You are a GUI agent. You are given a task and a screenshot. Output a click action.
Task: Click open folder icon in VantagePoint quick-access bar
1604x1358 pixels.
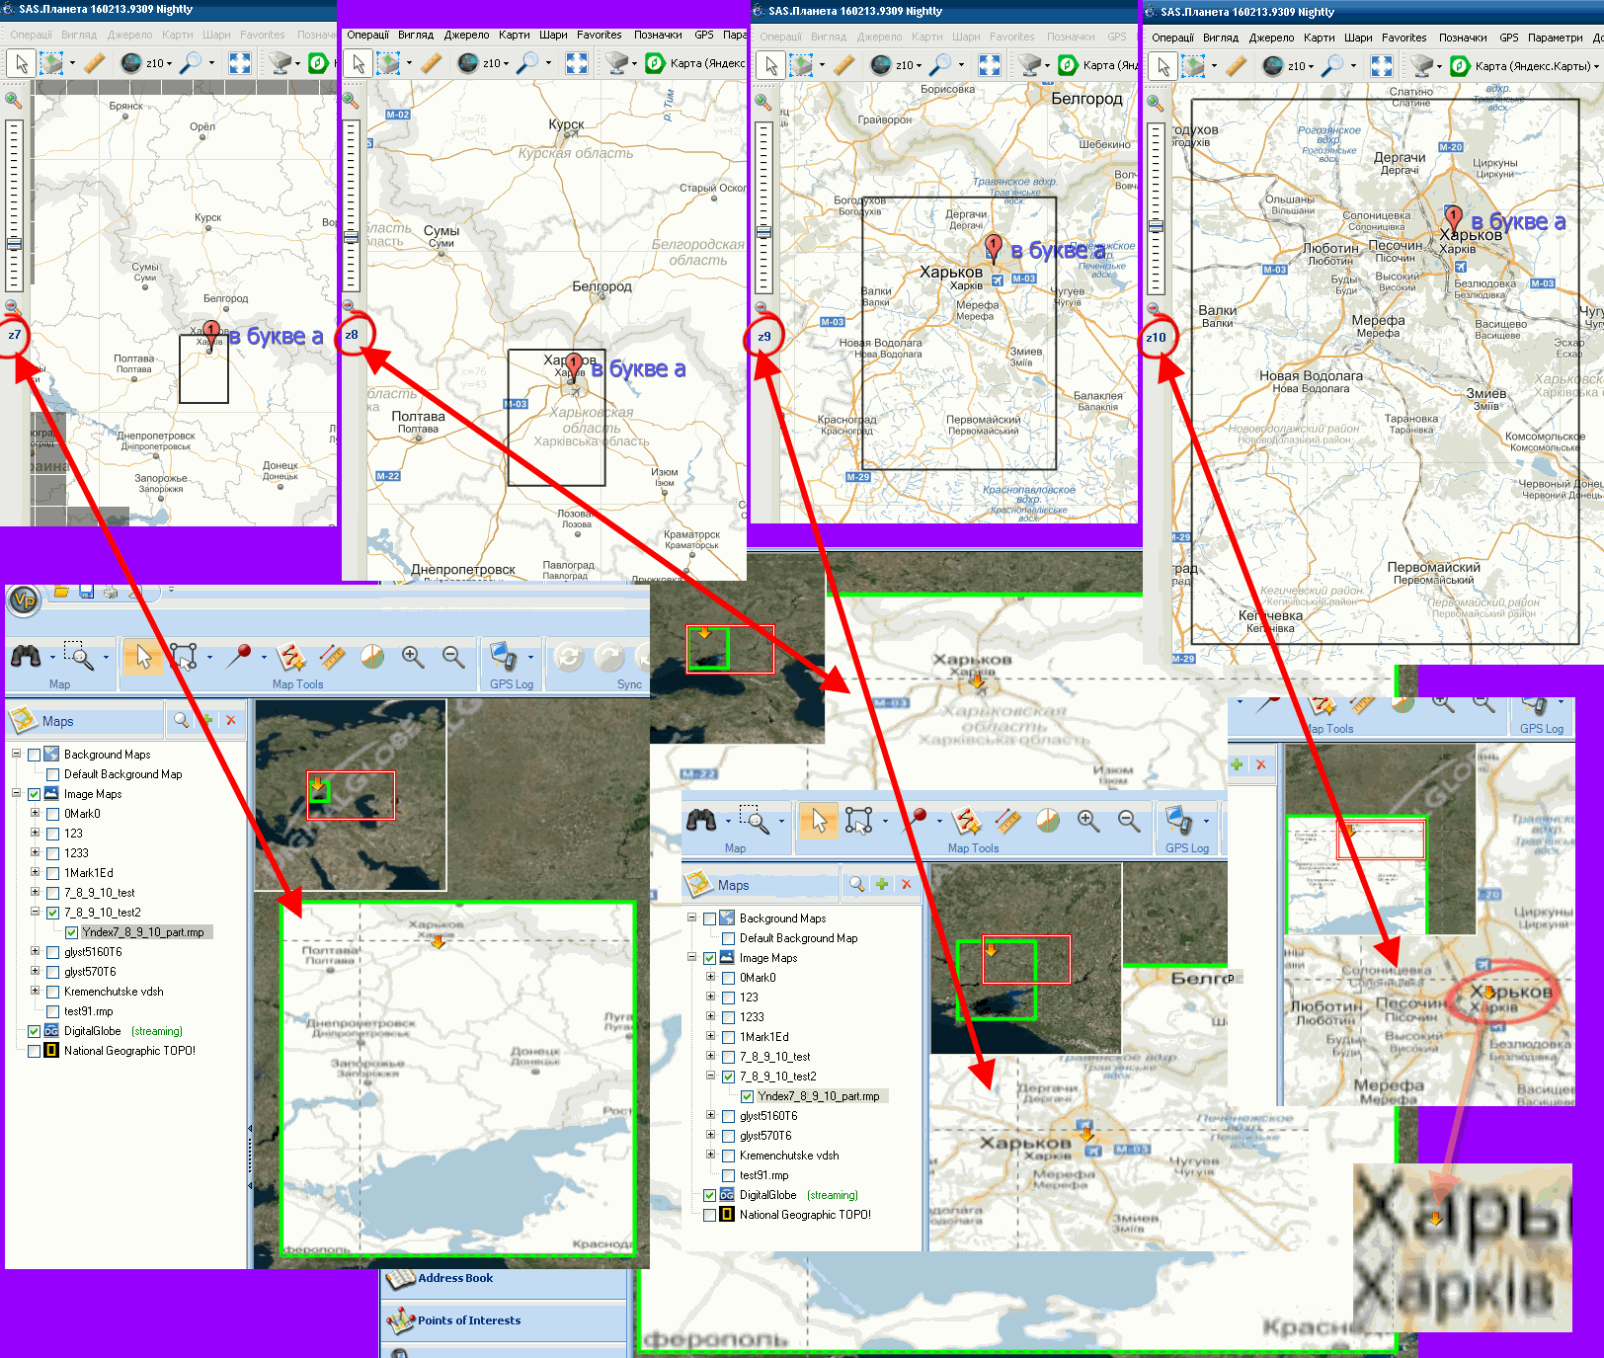(61, 592)
